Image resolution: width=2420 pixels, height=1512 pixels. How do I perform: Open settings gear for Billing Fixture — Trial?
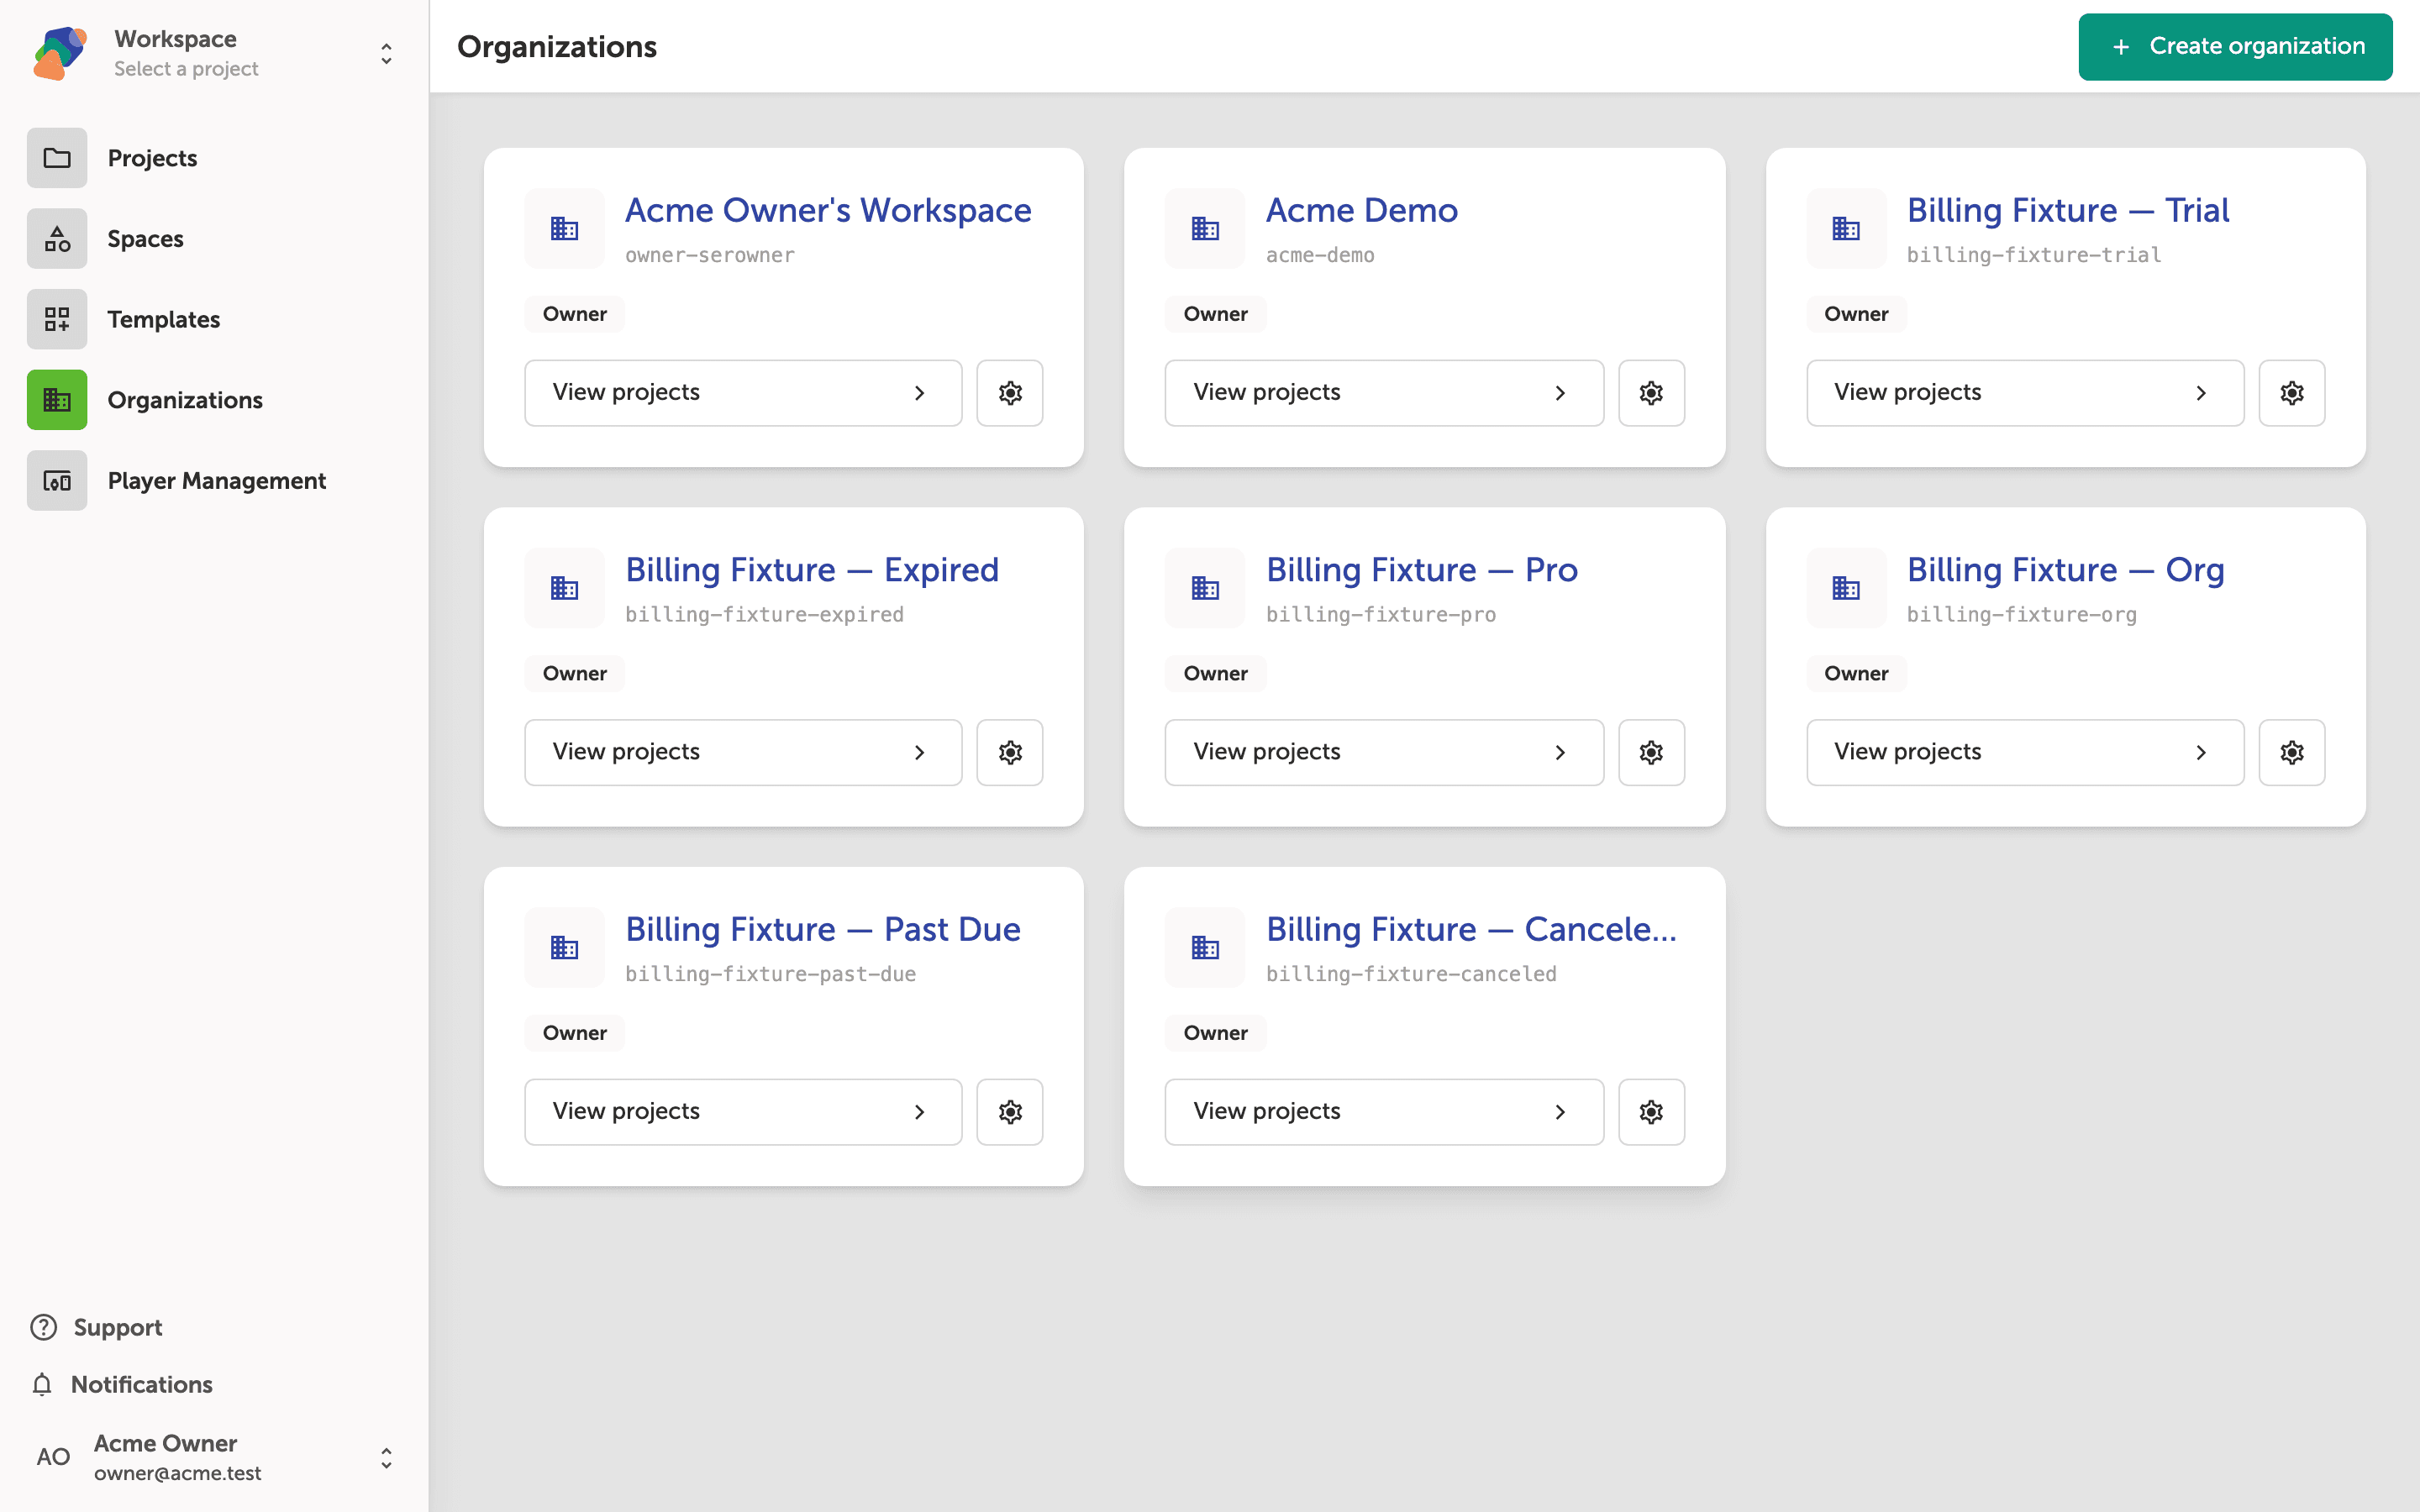click(x=2292, y=393)
